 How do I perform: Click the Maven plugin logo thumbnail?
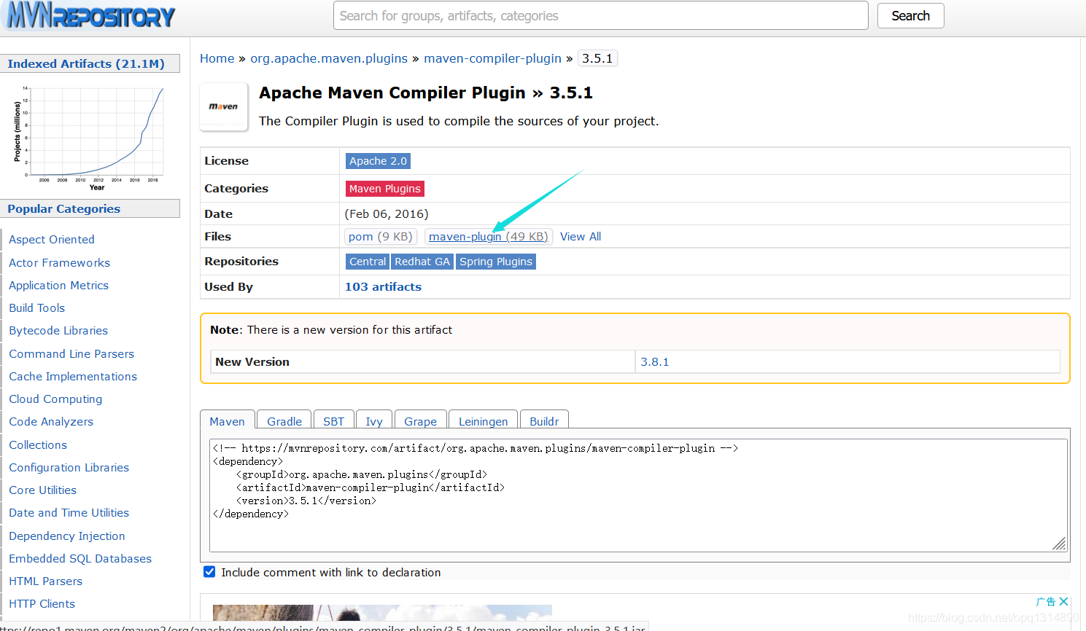pos(224,106)
